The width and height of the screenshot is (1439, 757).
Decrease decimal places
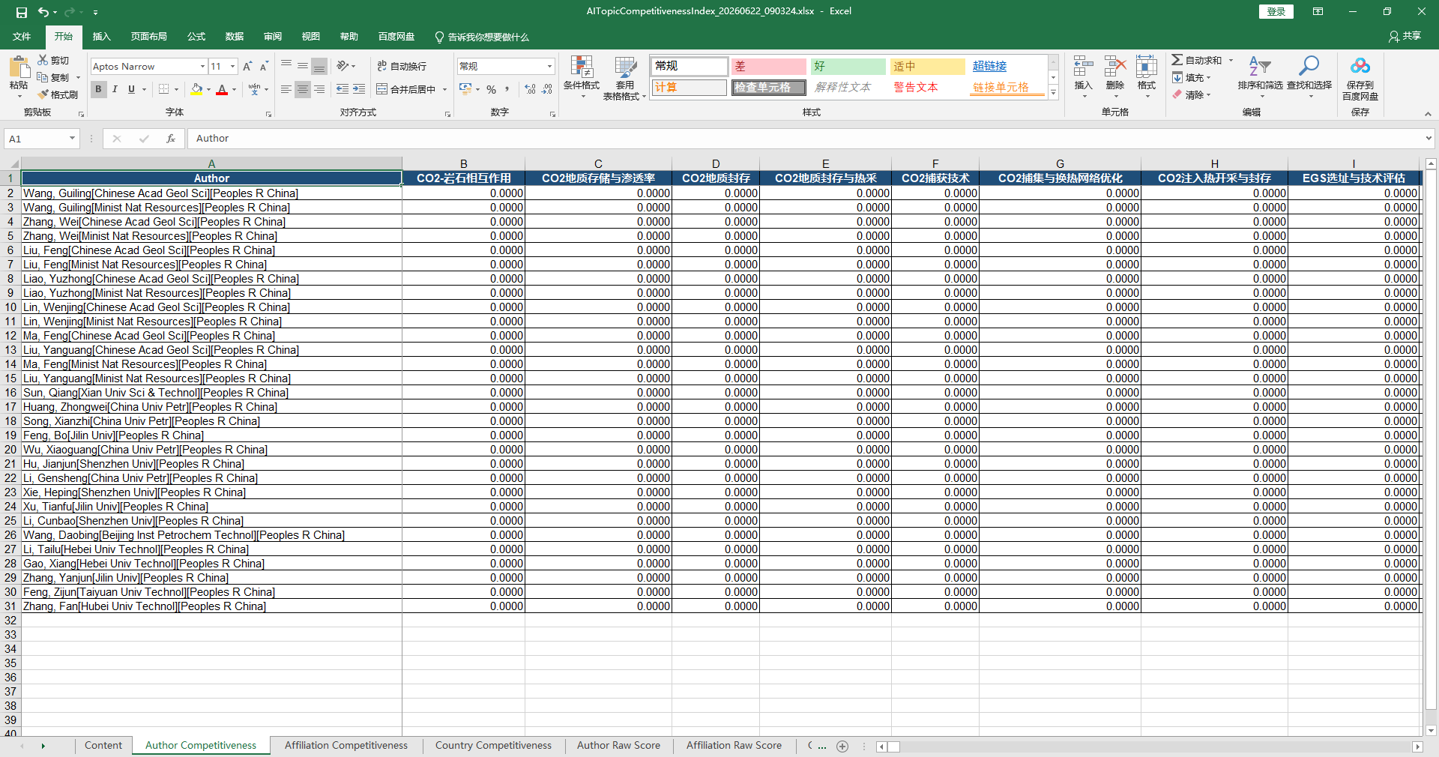point(547,89)
